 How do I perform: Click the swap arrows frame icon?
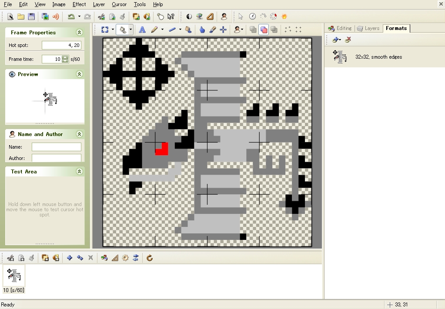coord(136,258)
